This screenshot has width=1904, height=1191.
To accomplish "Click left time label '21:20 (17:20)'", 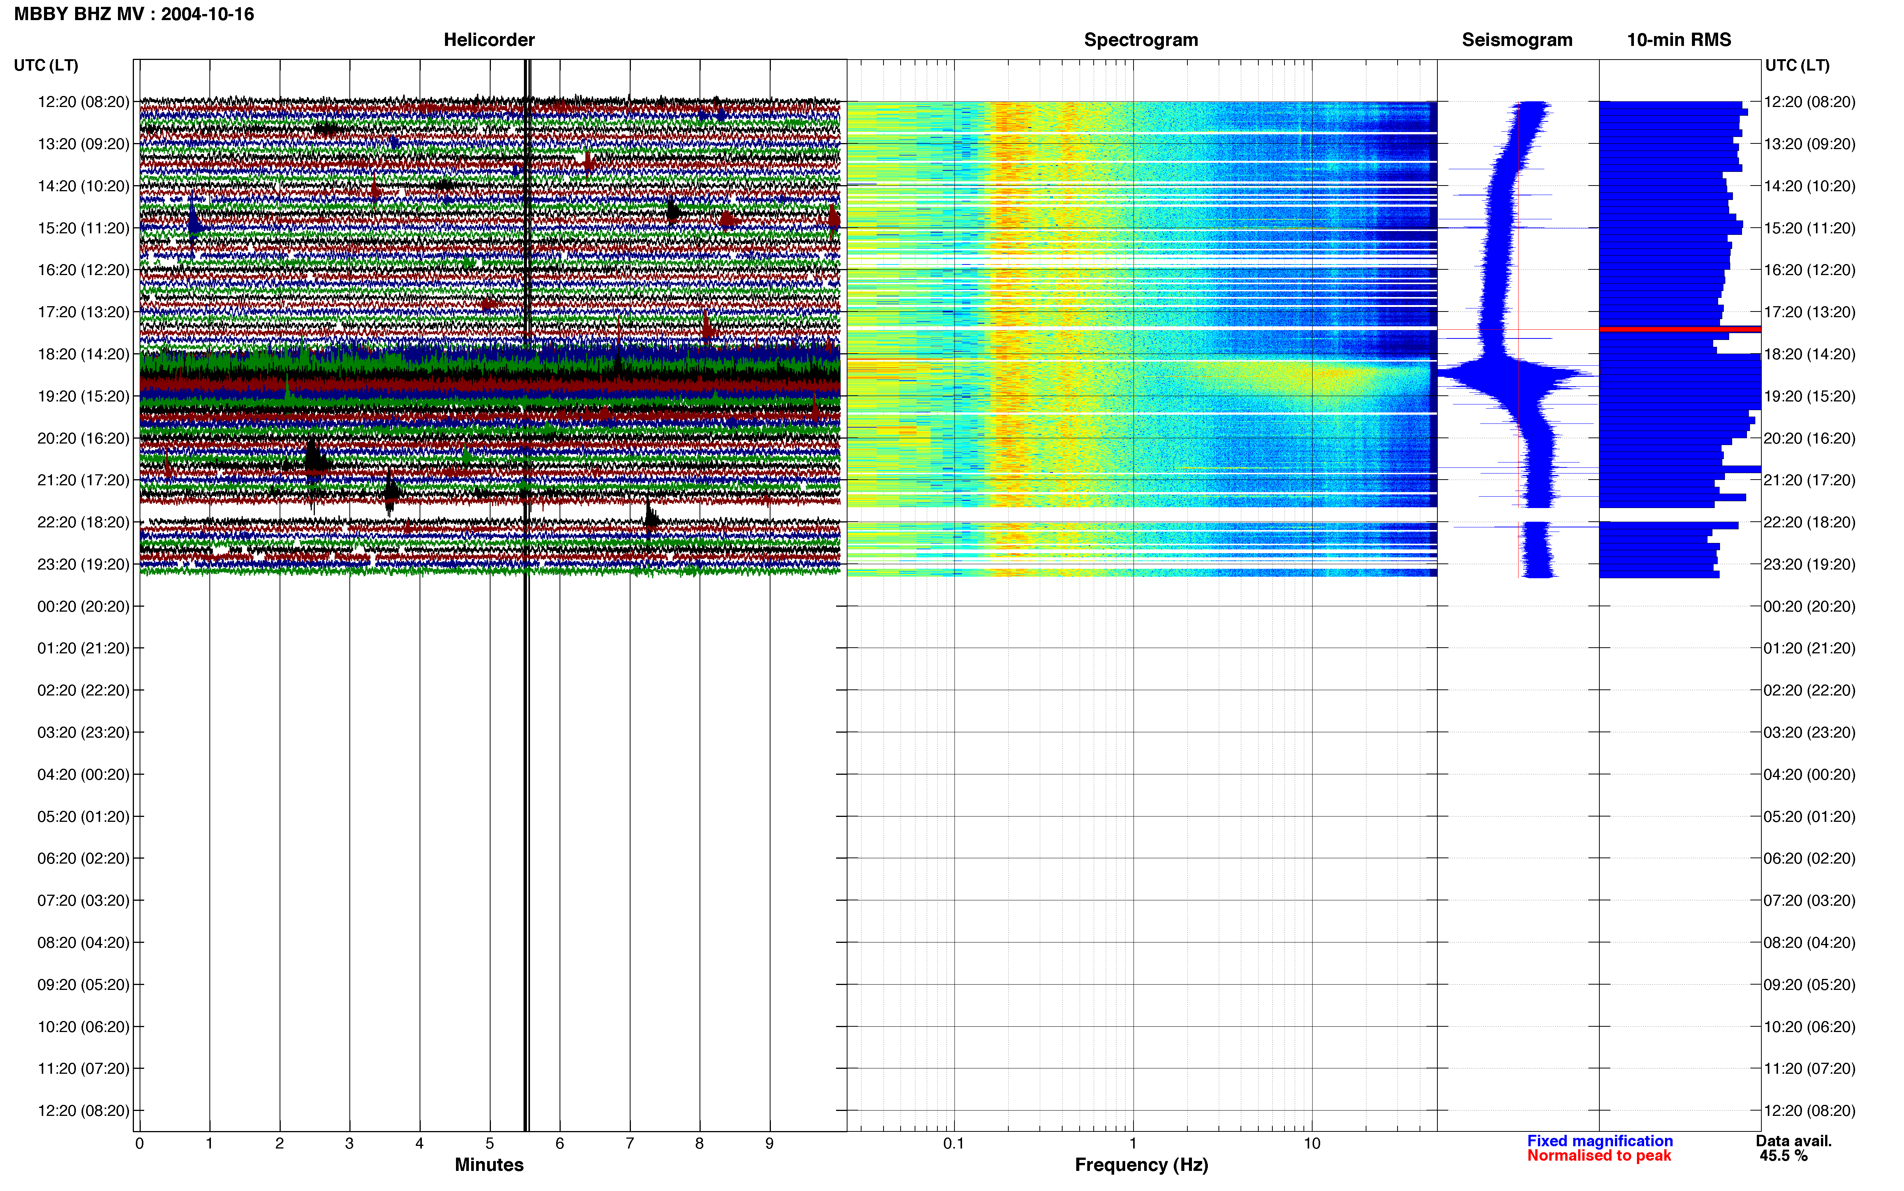I will click(x=83, y=480).
